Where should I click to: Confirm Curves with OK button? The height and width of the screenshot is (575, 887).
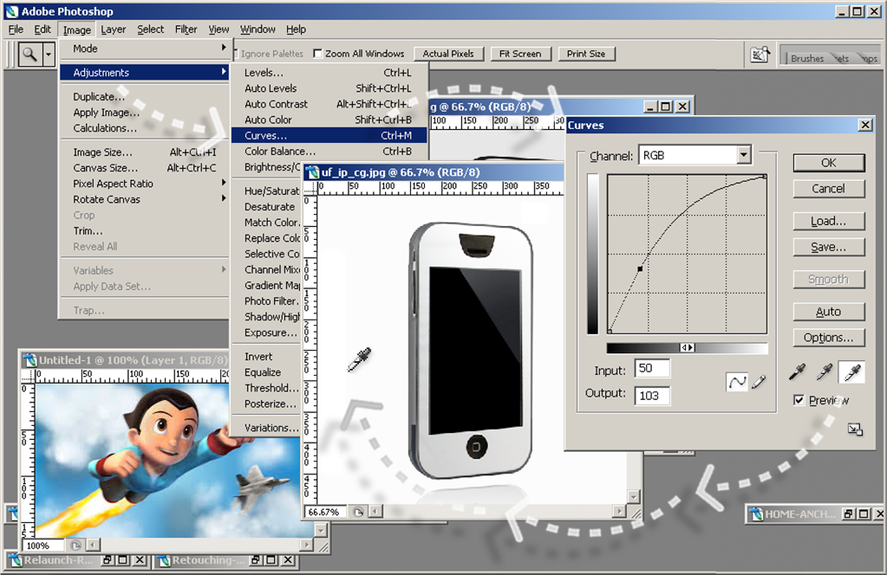829,163
